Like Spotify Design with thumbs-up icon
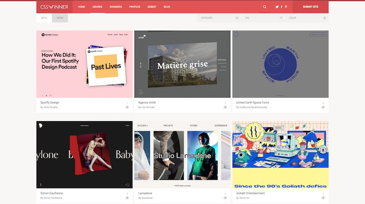 tap(127, 107)
